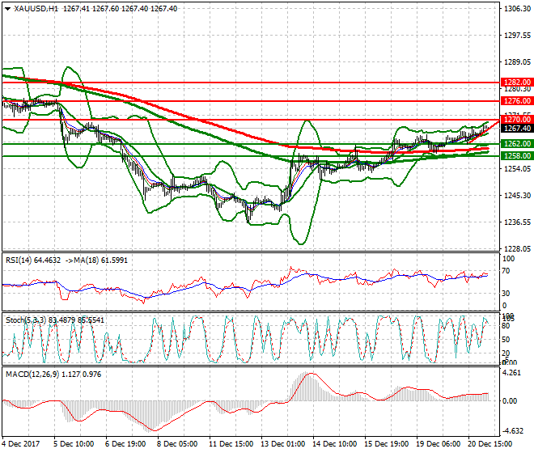
Task: Click the 13 Dec 01:00 time axis label
Action: [x=283, y=444]
